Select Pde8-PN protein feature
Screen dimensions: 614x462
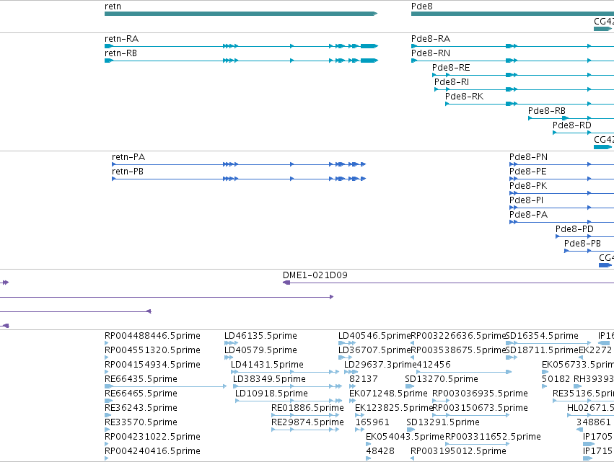pos(561,164)
